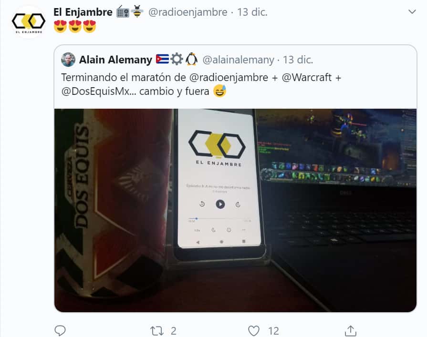Like the tweet with the heart icon
Viewport: 427px width, 337px height.
tap(253, 331)
